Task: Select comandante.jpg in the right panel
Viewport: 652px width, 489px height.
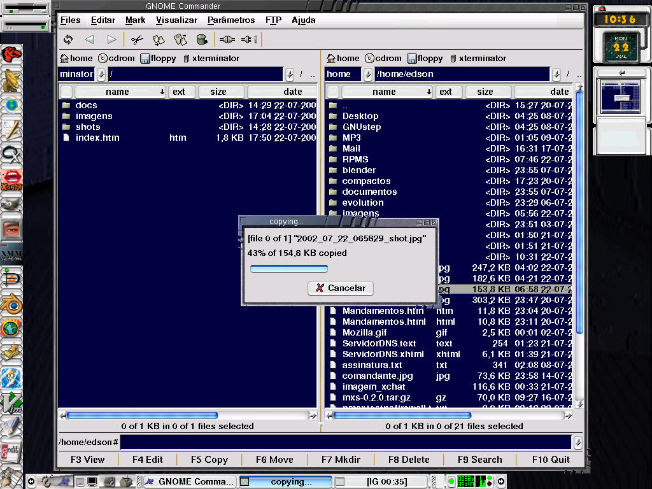Action: click(x=449, y=376)
